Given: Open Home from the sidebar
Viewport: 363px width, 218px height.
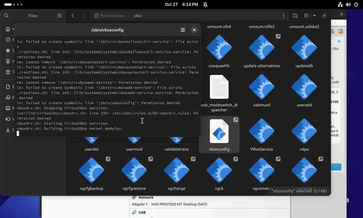Looking at the screenshot, I should click(8, 29).
